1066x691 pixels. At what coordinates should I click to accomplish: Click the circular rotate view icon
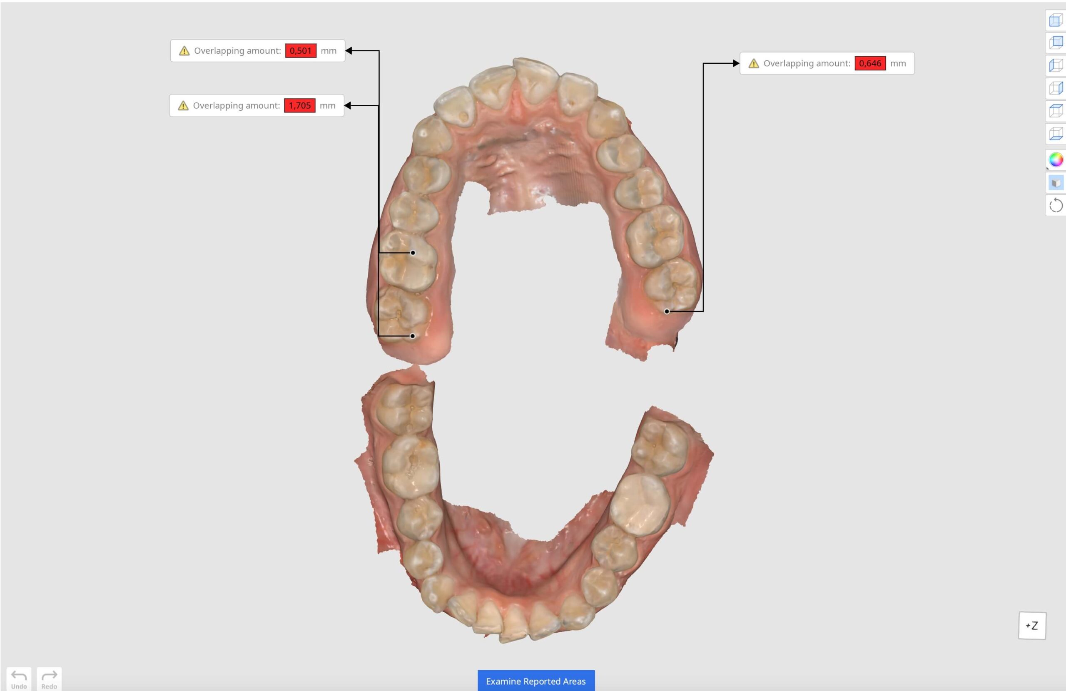tap(1056, 206)
